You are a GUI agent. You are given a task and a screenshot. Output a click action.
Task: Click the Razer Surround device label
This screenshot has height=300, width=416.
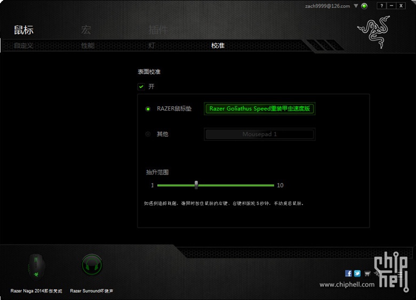[x=92, y=291]
